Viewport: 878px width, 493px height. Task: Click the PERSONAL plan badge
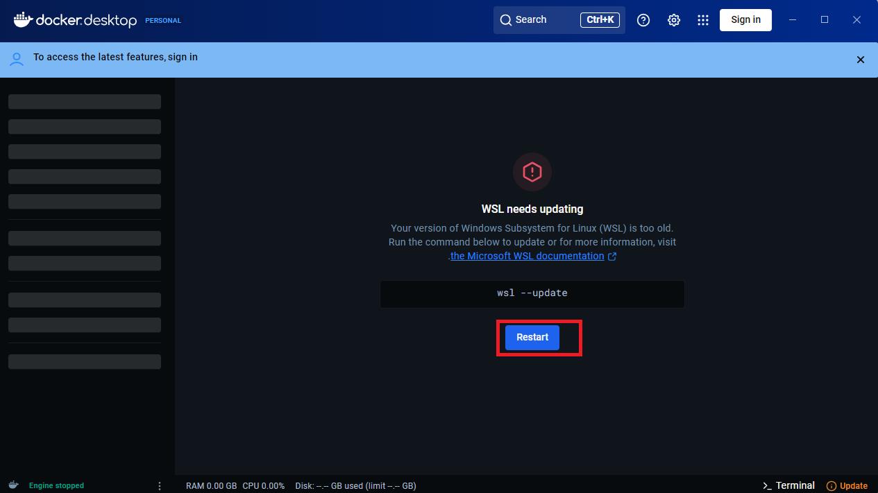163,21
